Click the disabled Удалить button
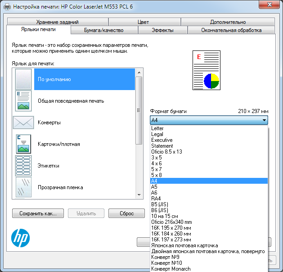The image size is (283, 272). [86, 213]
